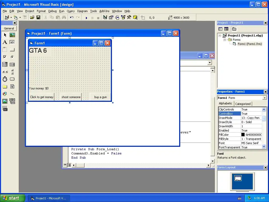
Task: Click View Code in Project panel
Action: pos(220,29)
